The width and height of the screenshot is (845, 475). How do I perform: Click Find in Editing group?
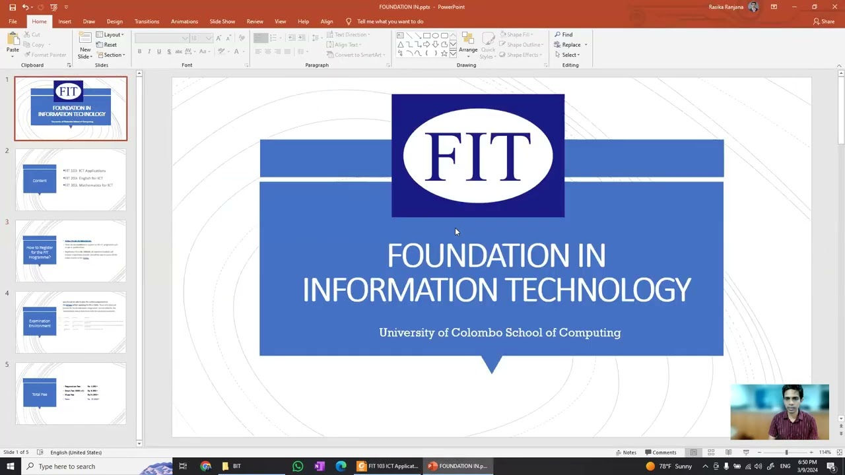[x=564, y=34]
